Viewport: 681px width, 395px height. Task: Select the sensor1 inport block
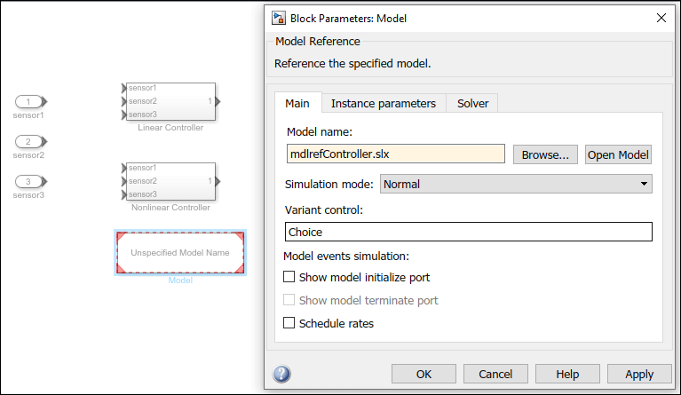[x=29, y=102]
